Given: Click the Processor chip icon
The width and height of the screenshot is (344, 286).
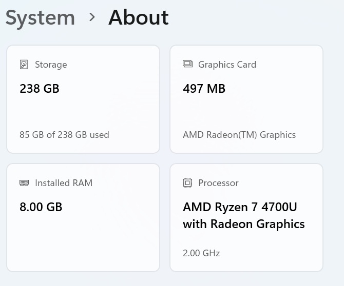Looking at the screenshot, I should (187, 183).
